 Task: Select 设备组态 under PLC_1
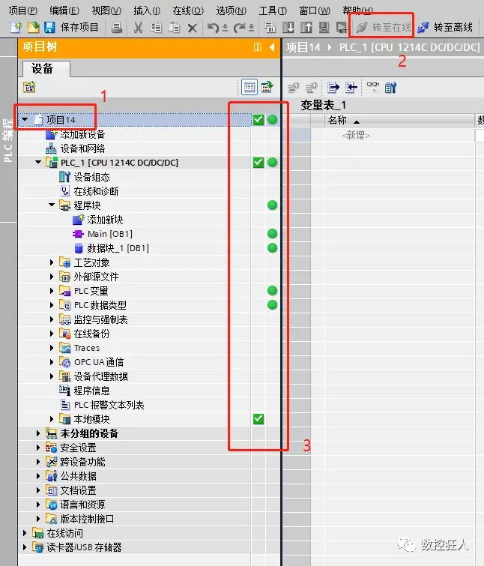pos(91,177)
